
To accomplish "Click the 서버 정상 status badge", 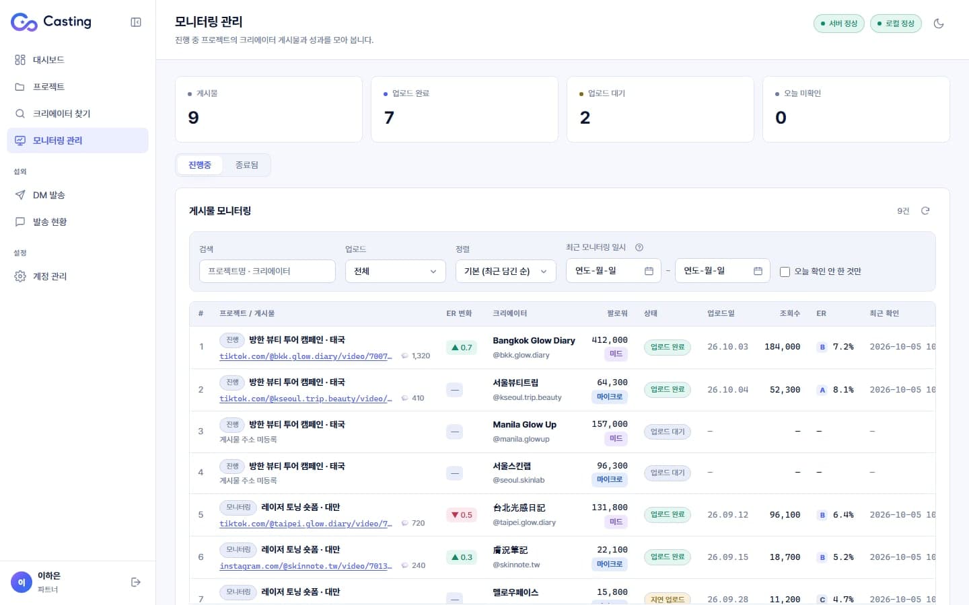I will 839,24.
